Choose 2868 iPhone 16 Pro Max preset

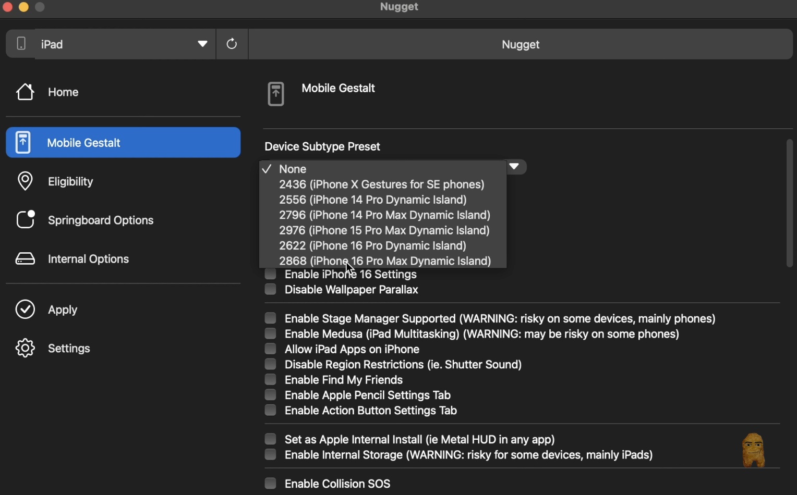[x=383, y=261]
